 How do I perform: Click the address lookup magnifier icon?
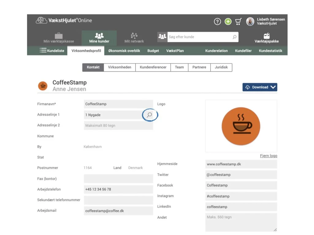tap(149, 115)
